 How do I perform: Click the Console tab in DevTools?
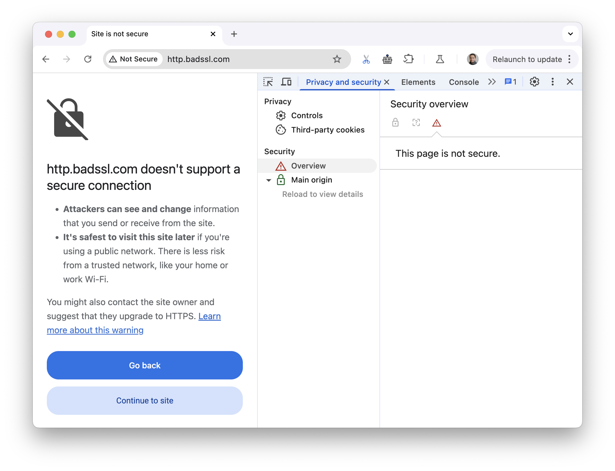(x=463, y=82)
